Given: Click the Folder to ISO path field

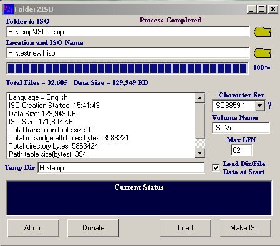Looking at the screenshot, I should (x=128, y=32).
